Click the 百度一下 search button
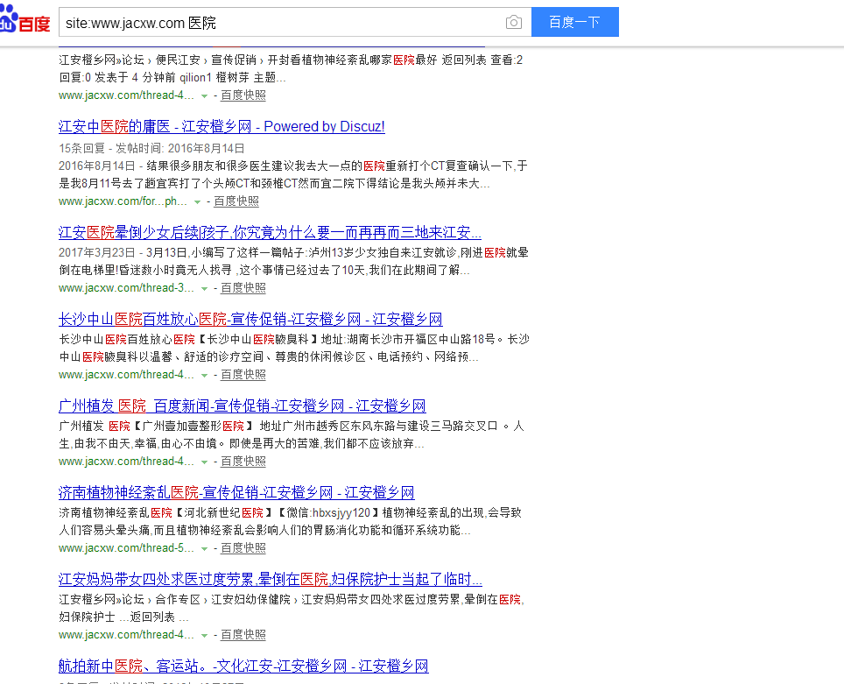 (x=574, y=22)
